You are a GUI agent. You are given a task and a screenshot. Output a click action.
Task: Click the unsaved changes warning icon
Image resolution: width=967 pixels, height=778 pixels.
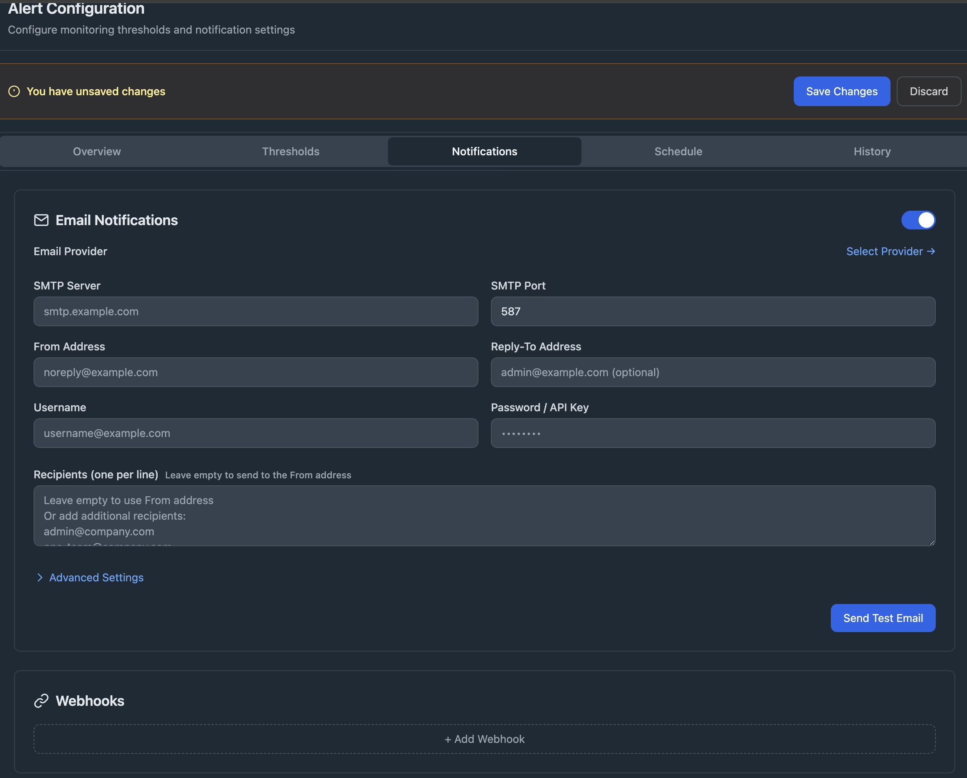coord(14,91)
